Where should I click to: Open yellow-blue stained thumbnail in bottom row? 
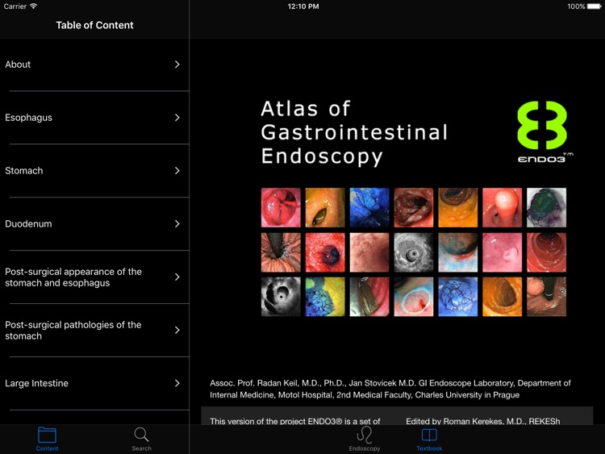[325, 297]
